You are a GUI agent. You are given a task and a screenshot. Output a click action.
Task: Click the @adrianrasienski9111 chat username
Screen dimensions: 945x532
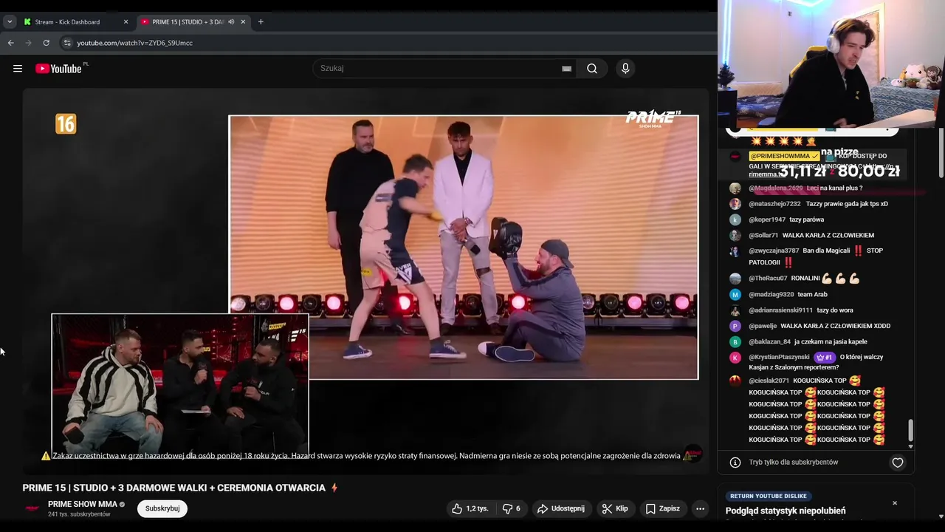tap(780, 310)
